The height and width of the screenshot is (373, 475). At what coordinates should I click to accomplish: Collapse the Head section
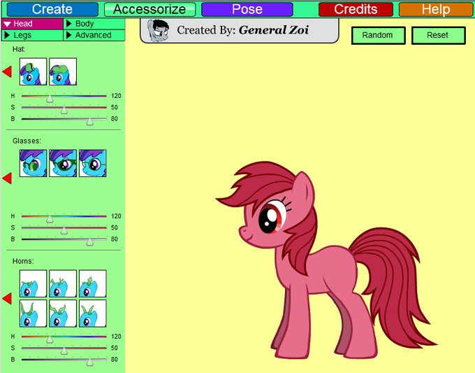(x=32, y=24)
